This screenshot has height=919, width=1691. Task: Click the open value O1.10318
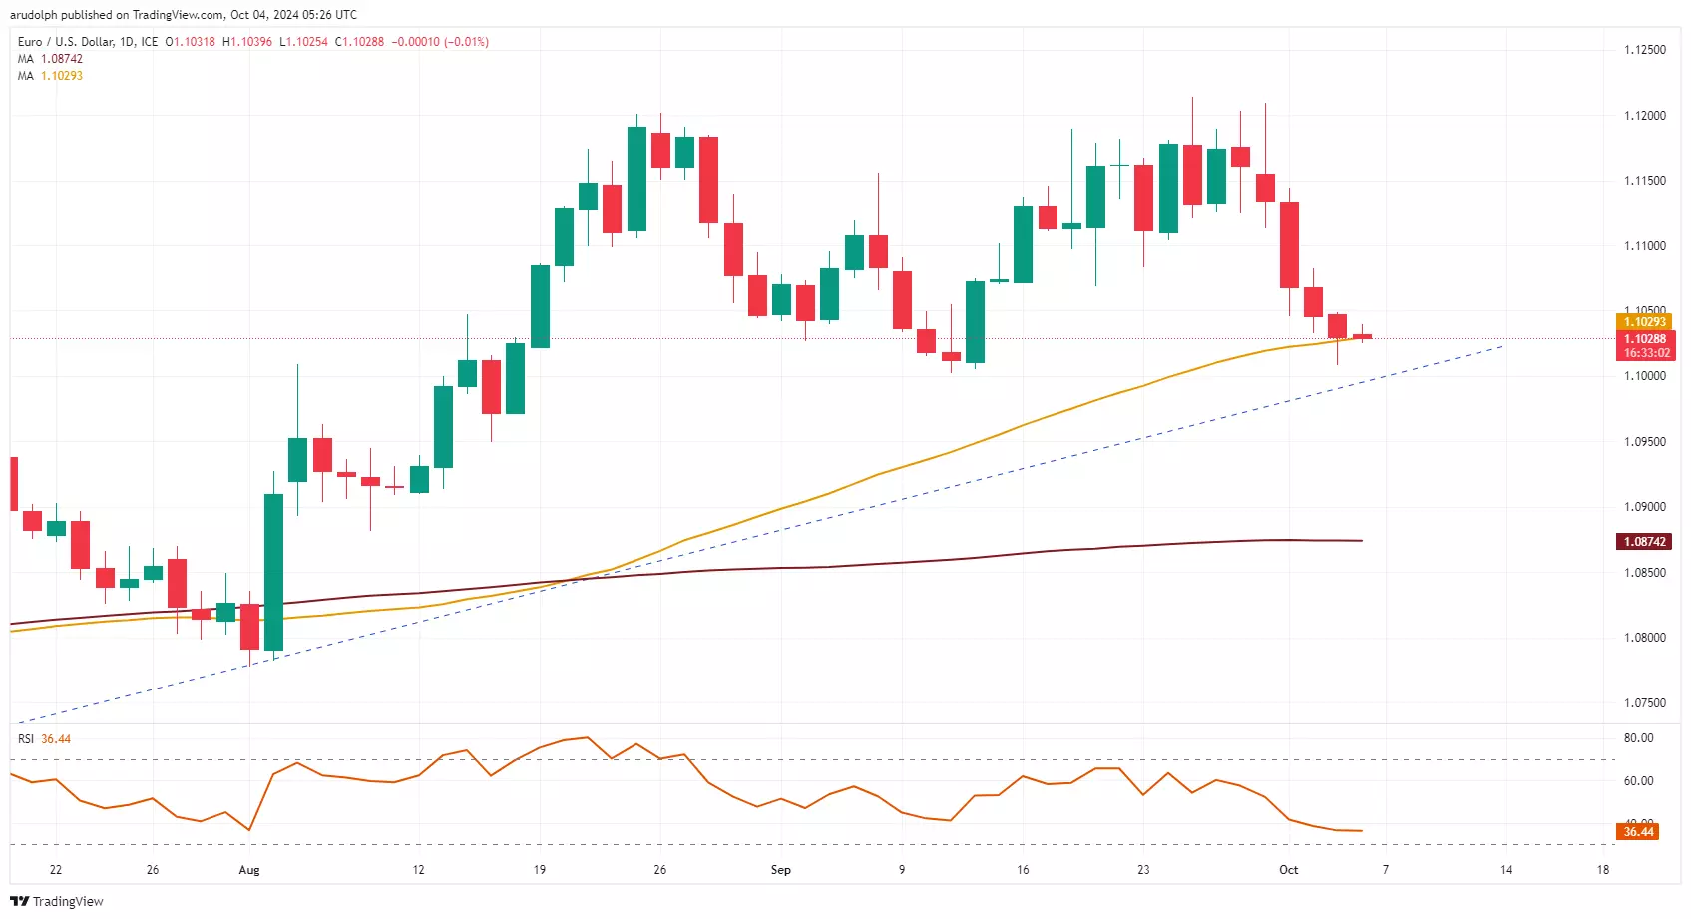tap(190, 42)
